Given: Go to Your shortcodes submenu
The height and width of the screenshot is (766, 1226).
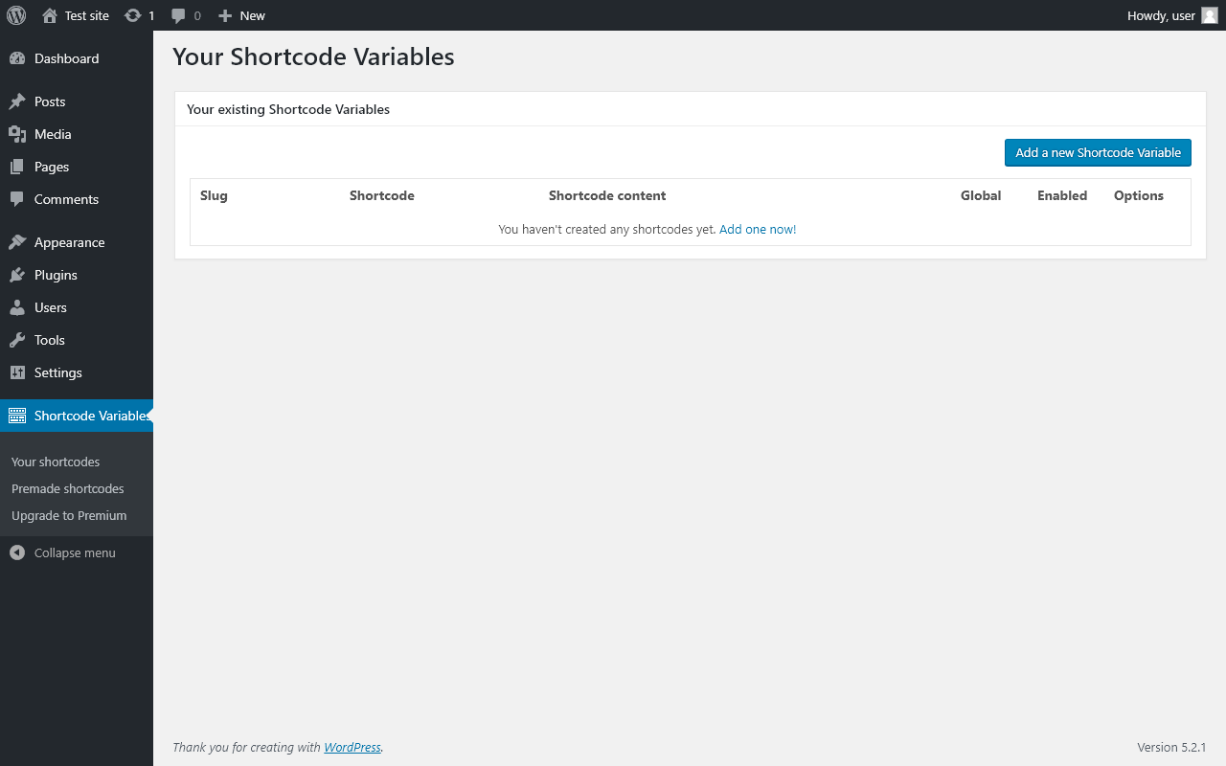Looking at the screenshot, I should (x=56, y=462).
